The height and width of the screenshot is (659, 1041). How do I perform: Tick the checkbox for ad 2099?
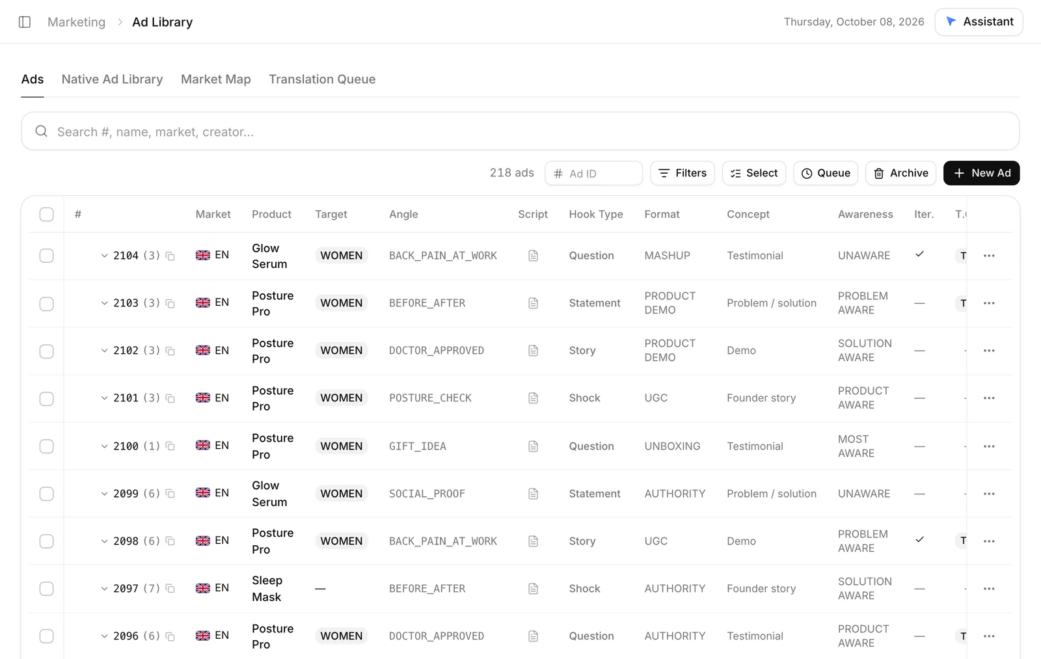(46, 494)
